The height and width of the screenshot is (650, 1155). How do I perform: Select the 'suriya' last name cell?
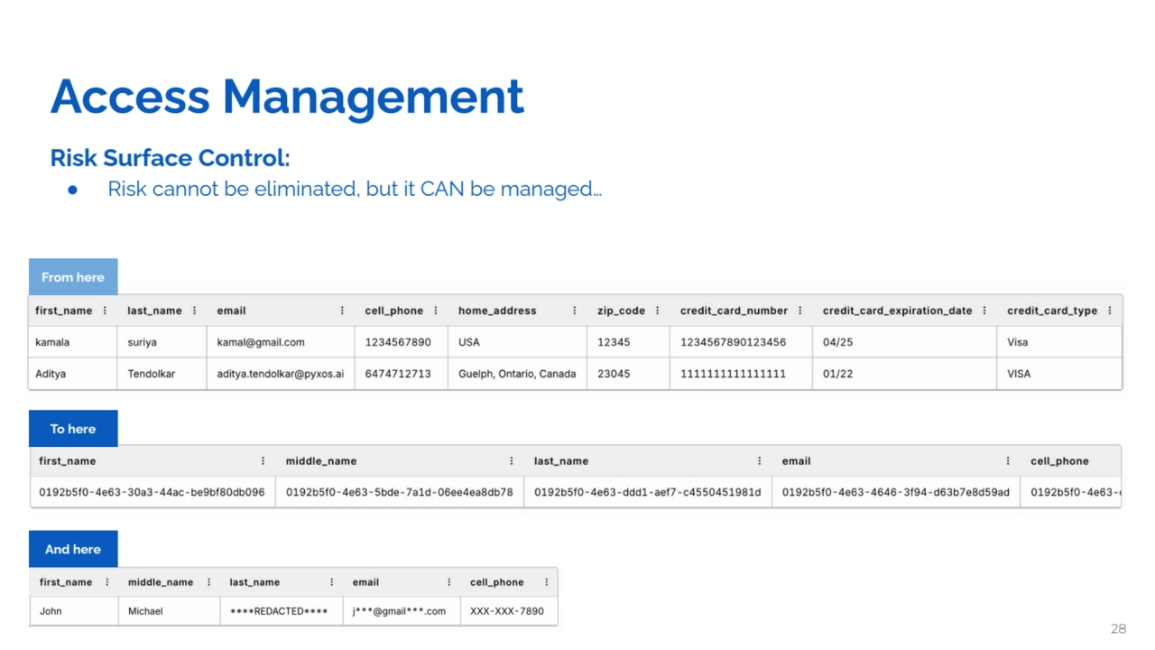(x=162, y=342)
